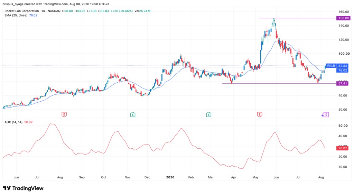This screenshot has width=354, height=196.
Task: Click the Mar label on the time axis
Action: [211, 177]
